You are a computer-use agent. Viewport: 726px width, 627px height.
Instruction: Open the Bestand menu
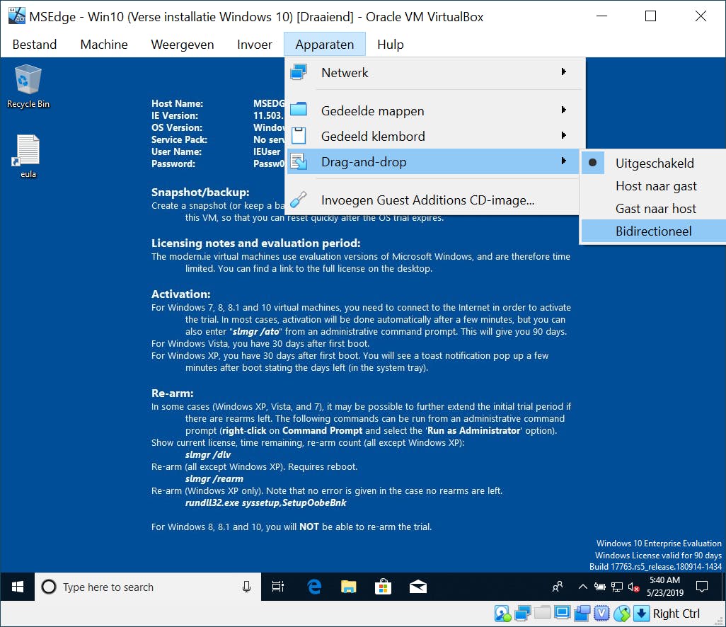point(35,45)
